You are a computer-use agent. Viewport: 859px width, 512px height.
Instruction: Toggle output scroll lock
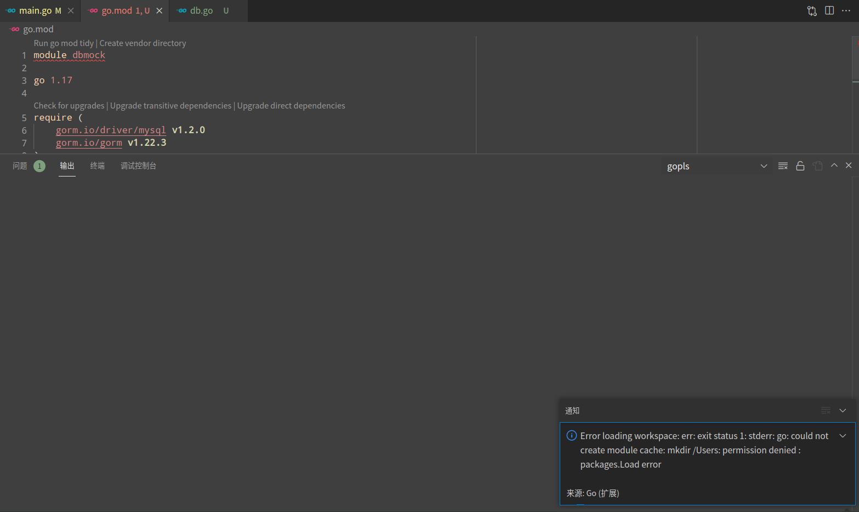[800, 166]
